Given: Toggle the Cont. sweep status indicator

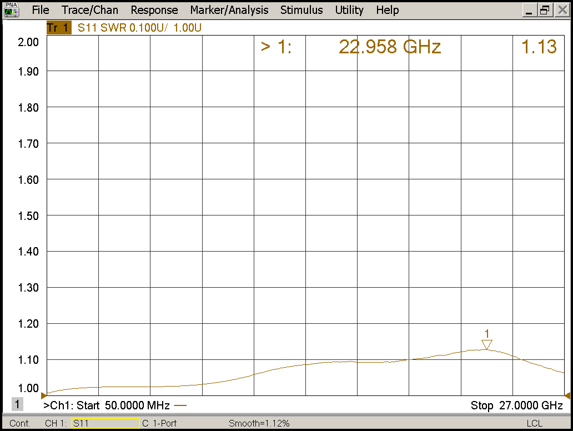Looking at the screenshot, I should (x=20, y=424).
